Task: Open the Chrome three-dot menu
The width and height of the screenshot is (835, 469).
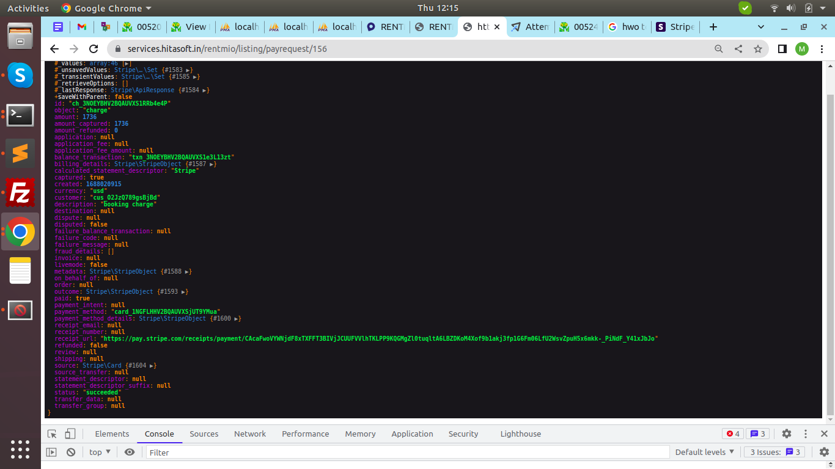Action: click(x=821, y=49)
